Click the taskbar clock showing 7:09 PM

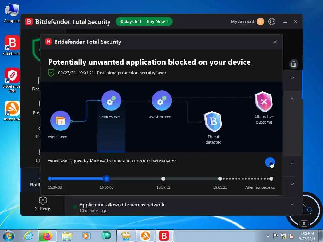(307, 236)
